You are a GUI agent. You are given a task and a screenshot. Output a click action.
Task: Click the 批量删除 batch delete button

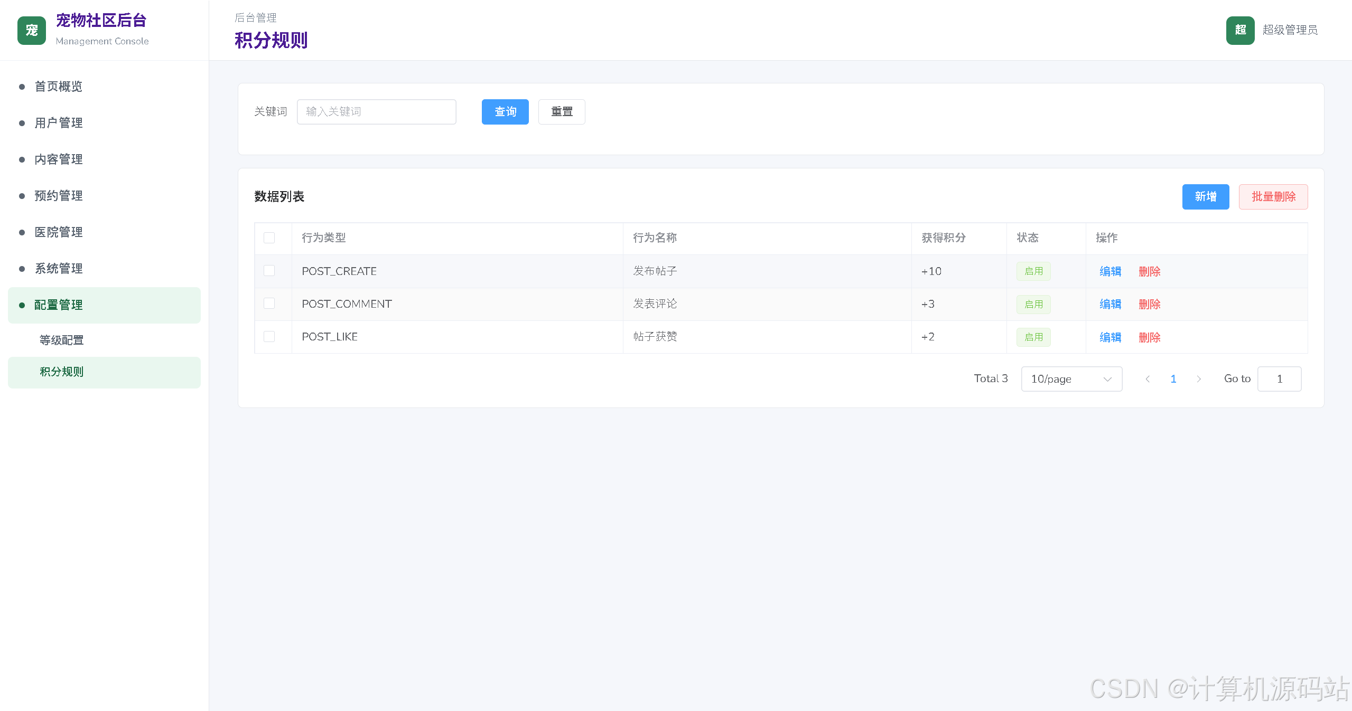(x=1273, y=197)
